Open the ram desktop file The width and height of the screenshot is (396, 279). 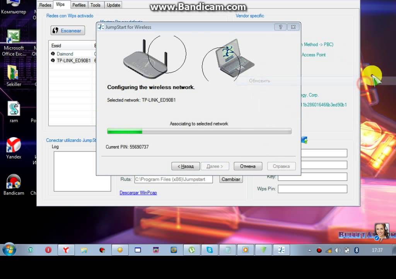point(14,112)
